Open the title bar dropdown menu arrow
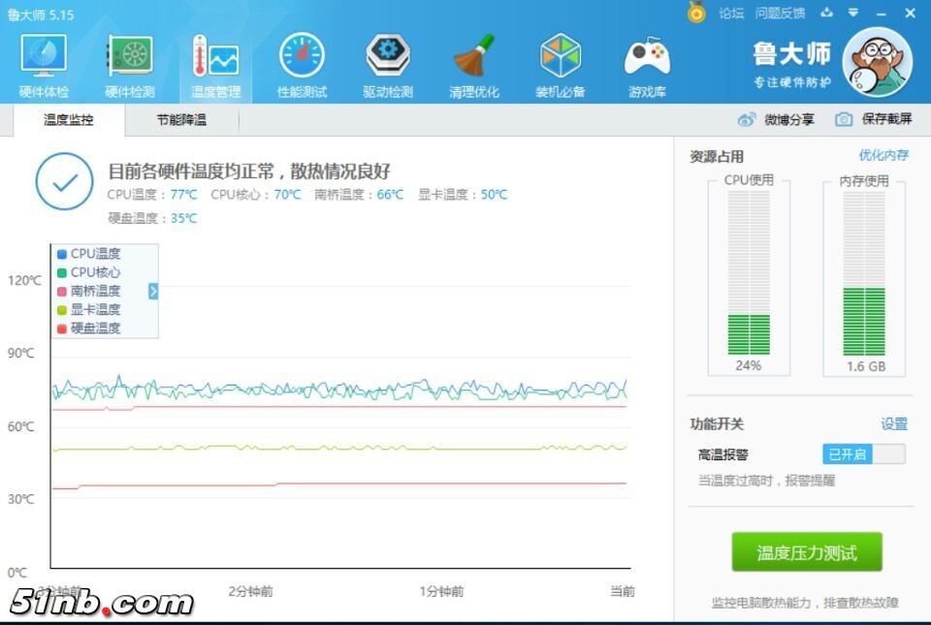The width and height of the screenshot is (931, 625). pos(853,13)
